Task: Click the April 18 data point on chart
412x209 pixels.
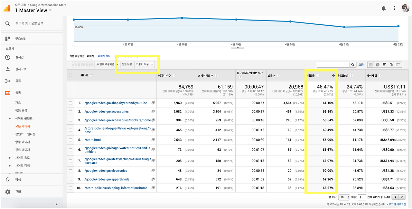Action: (x=182, y=18)
